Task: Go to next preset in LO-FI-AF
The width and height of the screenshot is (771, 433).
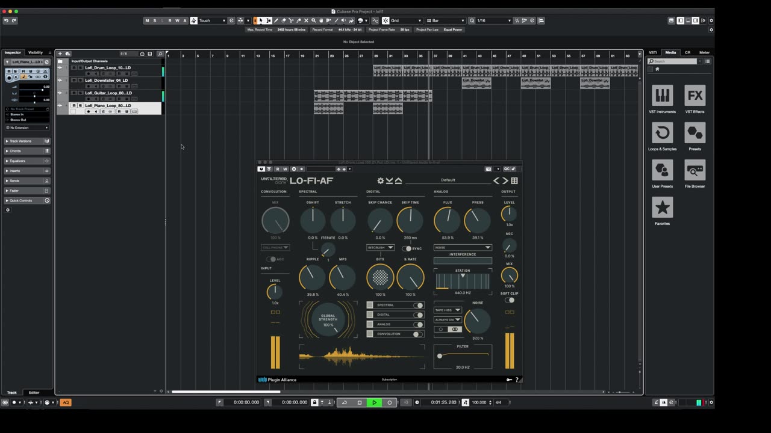Action: point(505,180)
